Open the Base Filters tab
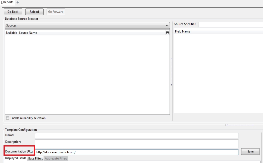 [36, 158]
